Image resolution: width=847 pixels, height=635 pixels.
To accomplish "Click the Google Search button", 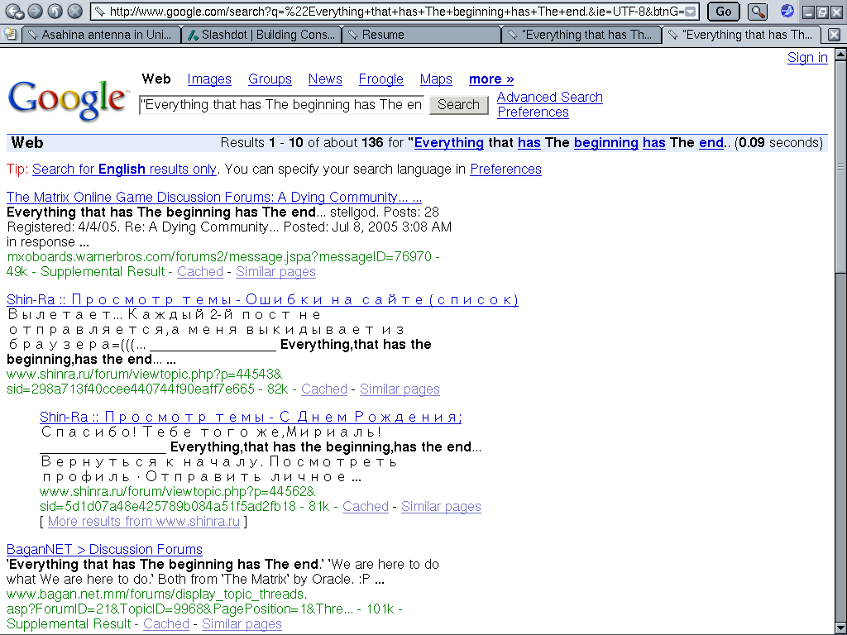I will (458, 105).
